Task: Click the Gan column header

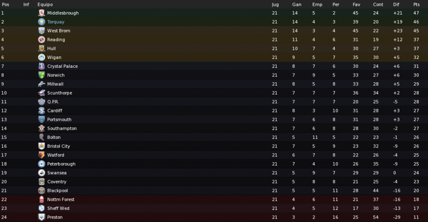Action: pyautogui.click(x=297, y=4)
